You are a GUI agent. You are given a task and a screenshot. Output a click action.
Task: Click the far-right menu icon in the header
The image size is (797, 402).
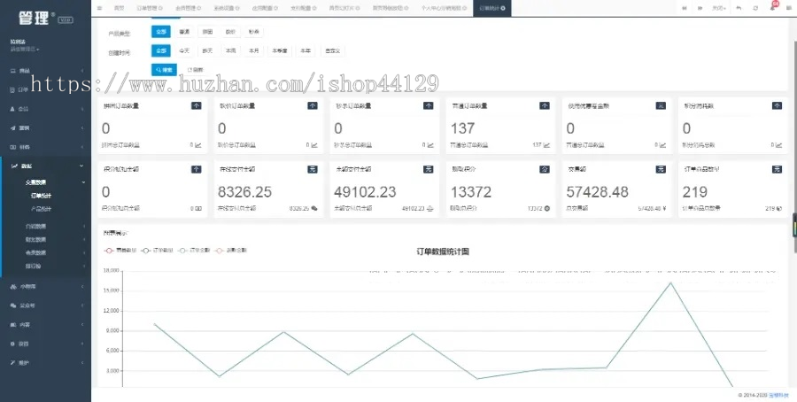pos(789,8)
